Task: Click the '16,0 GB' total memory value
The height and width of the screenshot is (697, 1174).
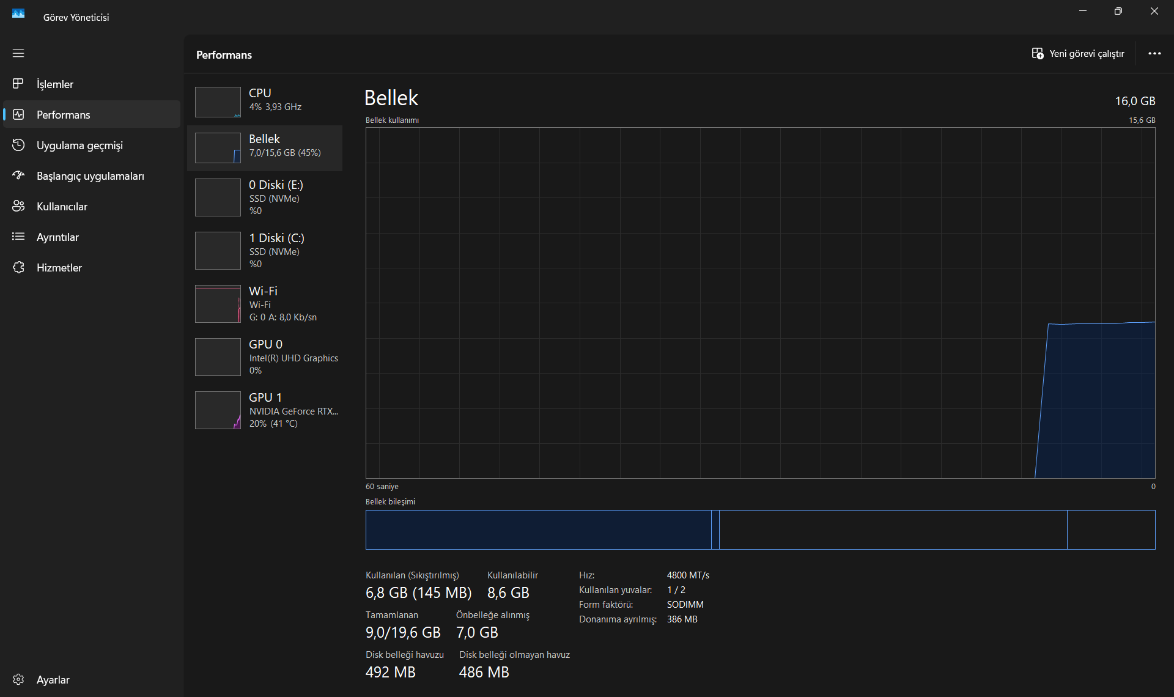Action: coord(1135,101)
